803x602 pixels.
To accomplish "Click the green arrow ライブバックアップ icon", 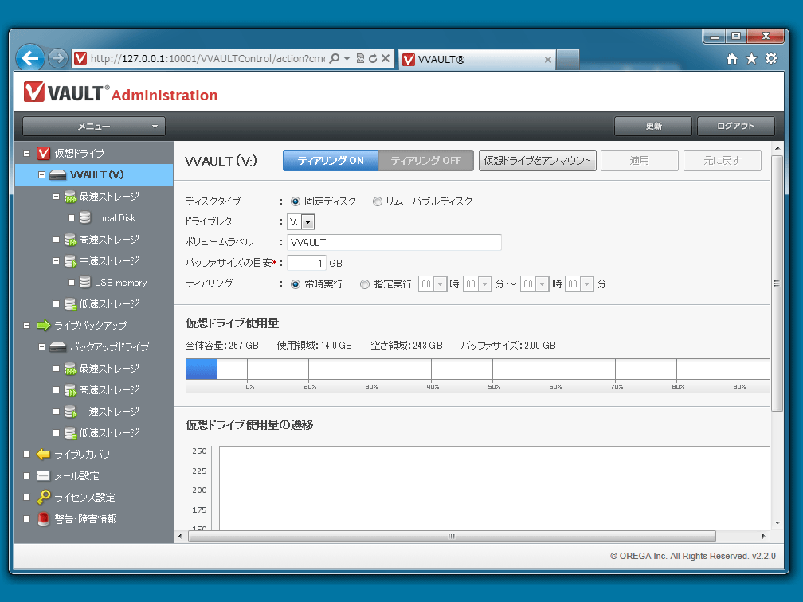I will coord(44,325).
